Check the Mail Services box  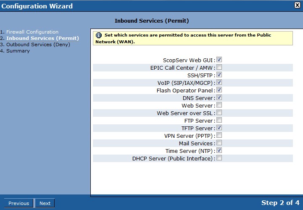219,143
